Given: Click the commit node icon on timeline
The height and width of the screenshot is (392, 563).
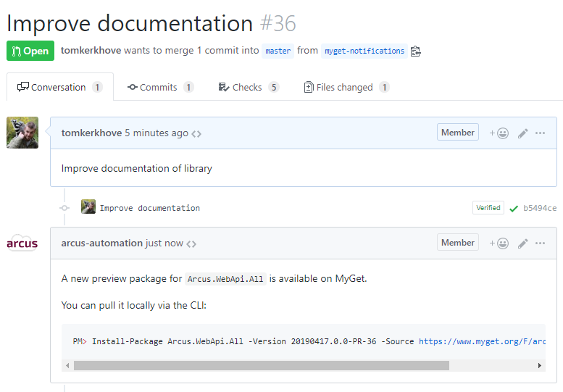Looking at the screenshot, I should pos(64,208).
